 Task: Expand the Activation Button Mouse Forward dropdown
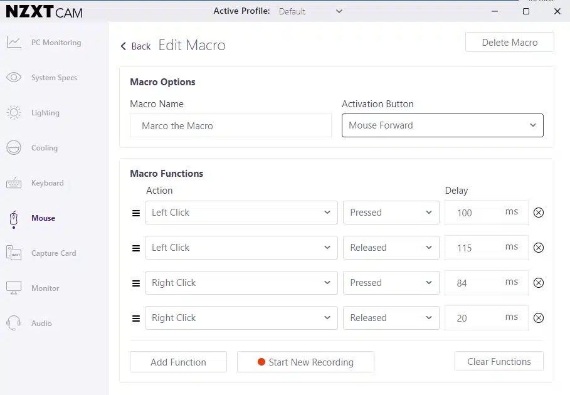click(443, 125)
